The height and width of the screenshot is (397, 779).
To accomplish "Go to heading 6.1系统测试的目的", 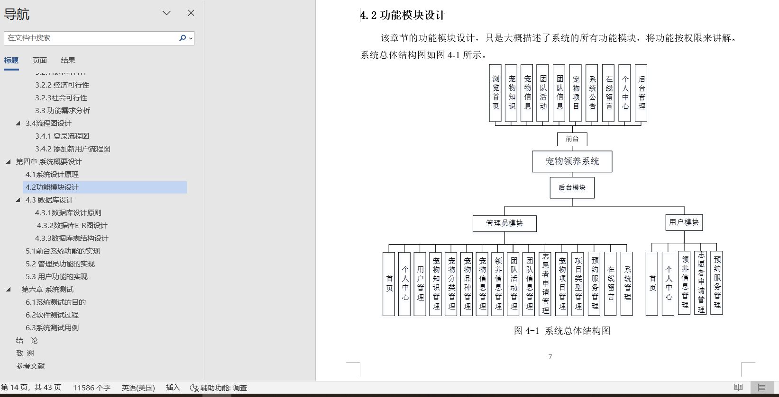I will tap(55, 302).
